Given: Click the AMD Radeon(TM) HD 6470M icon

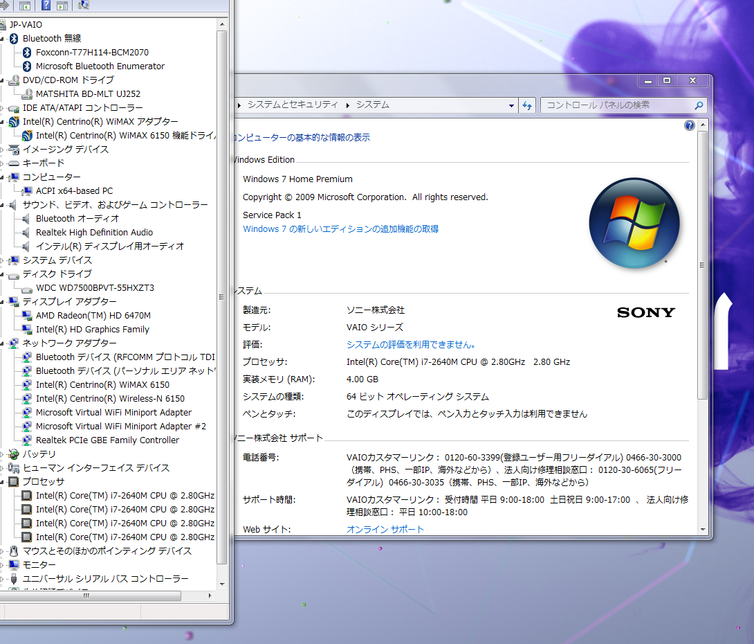Looking at the screenshot, I should [x=27, y=316].
